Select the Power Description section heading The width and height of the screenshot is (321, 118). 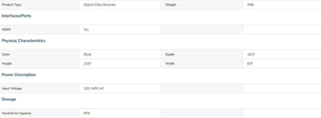[x=19, y=75]
